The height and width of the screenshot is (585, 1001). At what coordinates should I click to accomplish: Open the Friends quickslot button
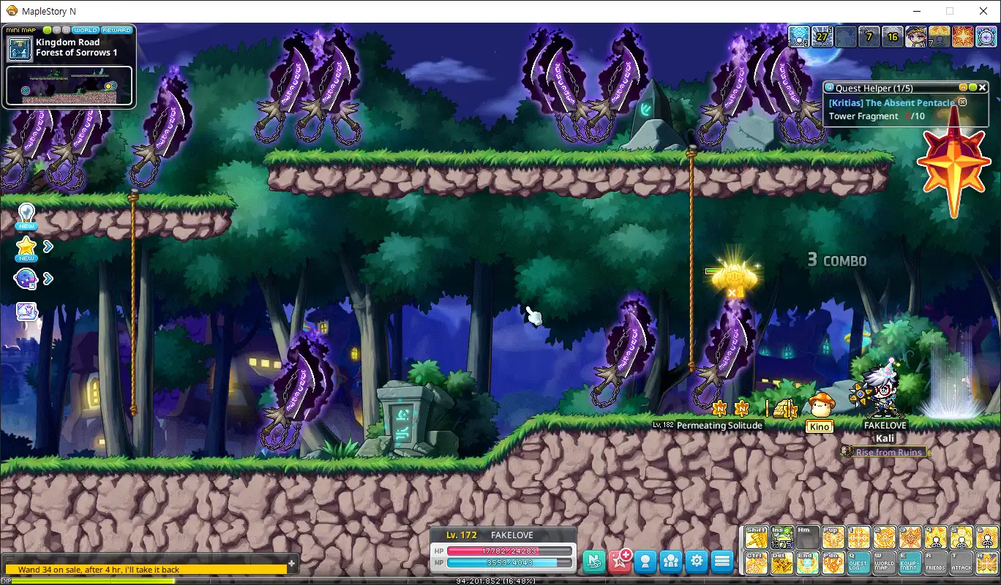click(x=936, y=563)
